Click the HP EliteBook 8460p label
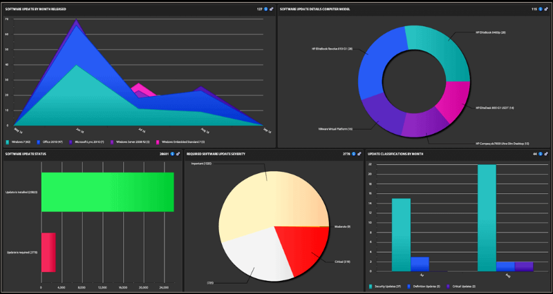 (491, 32)
